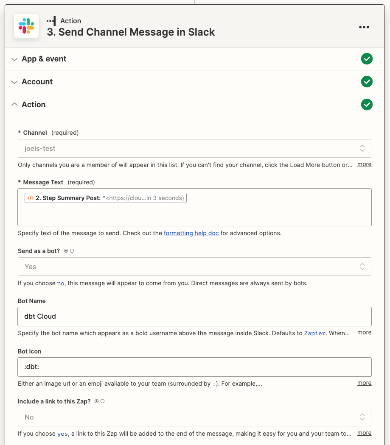390x445 pixels.
Task: Click the Action step type icon above the title
Action: [x=51, y=20]
